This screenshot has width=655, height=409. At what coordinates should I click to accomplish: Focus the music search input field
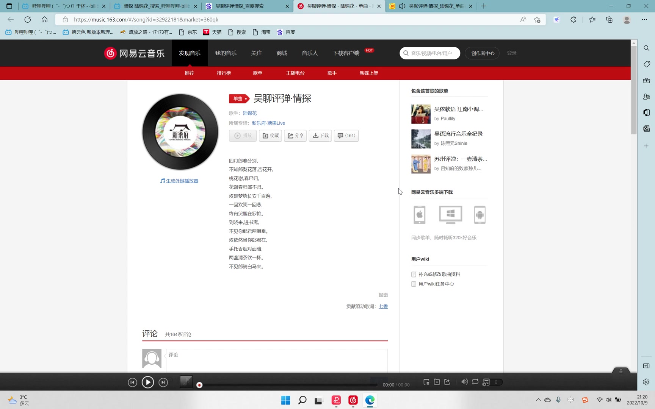(430, 53)
